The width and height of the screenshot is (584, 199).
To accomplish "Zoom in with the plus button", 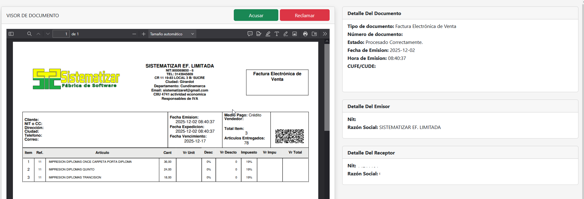I will (x=143, y=34).
